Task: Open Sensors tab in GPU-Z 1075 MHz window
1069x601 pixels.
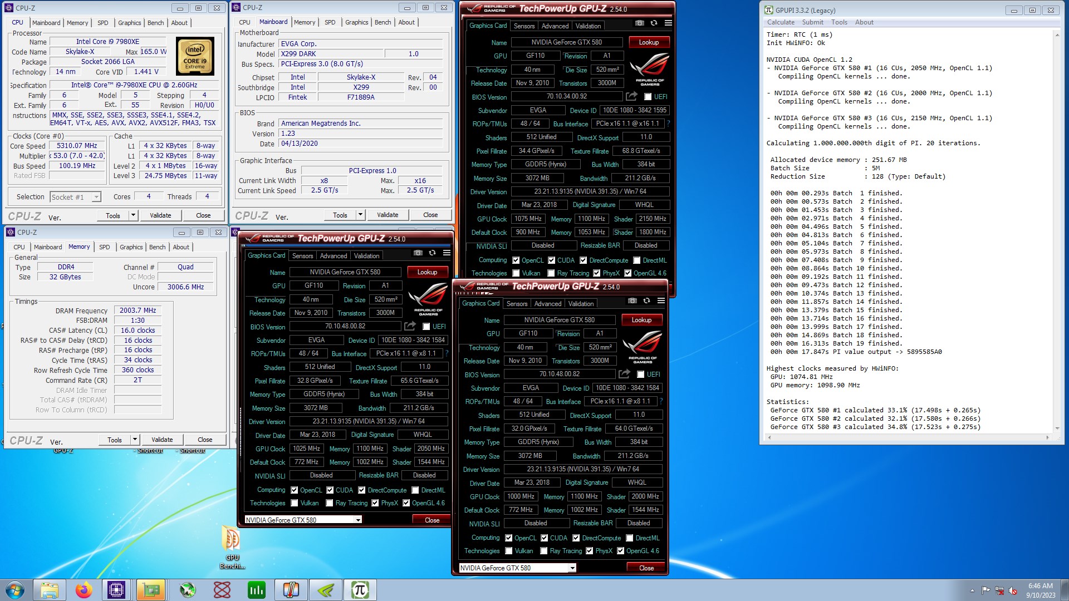Action: [x=524, y=26]
